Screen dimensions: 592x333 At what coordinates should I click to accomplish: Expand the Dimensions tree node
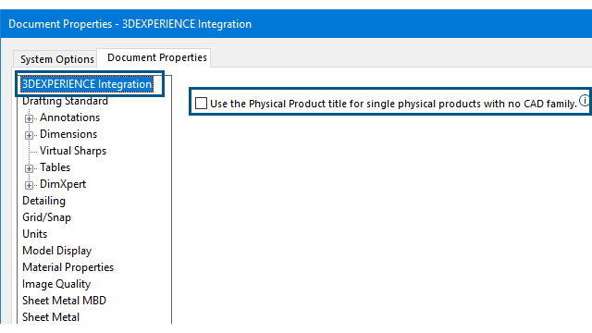[x=29, y=135]
